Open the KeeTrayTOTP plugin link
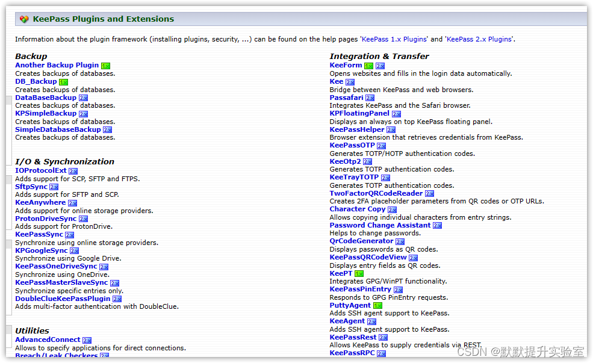This screenshot has width=593, height=363. (354, 177)
